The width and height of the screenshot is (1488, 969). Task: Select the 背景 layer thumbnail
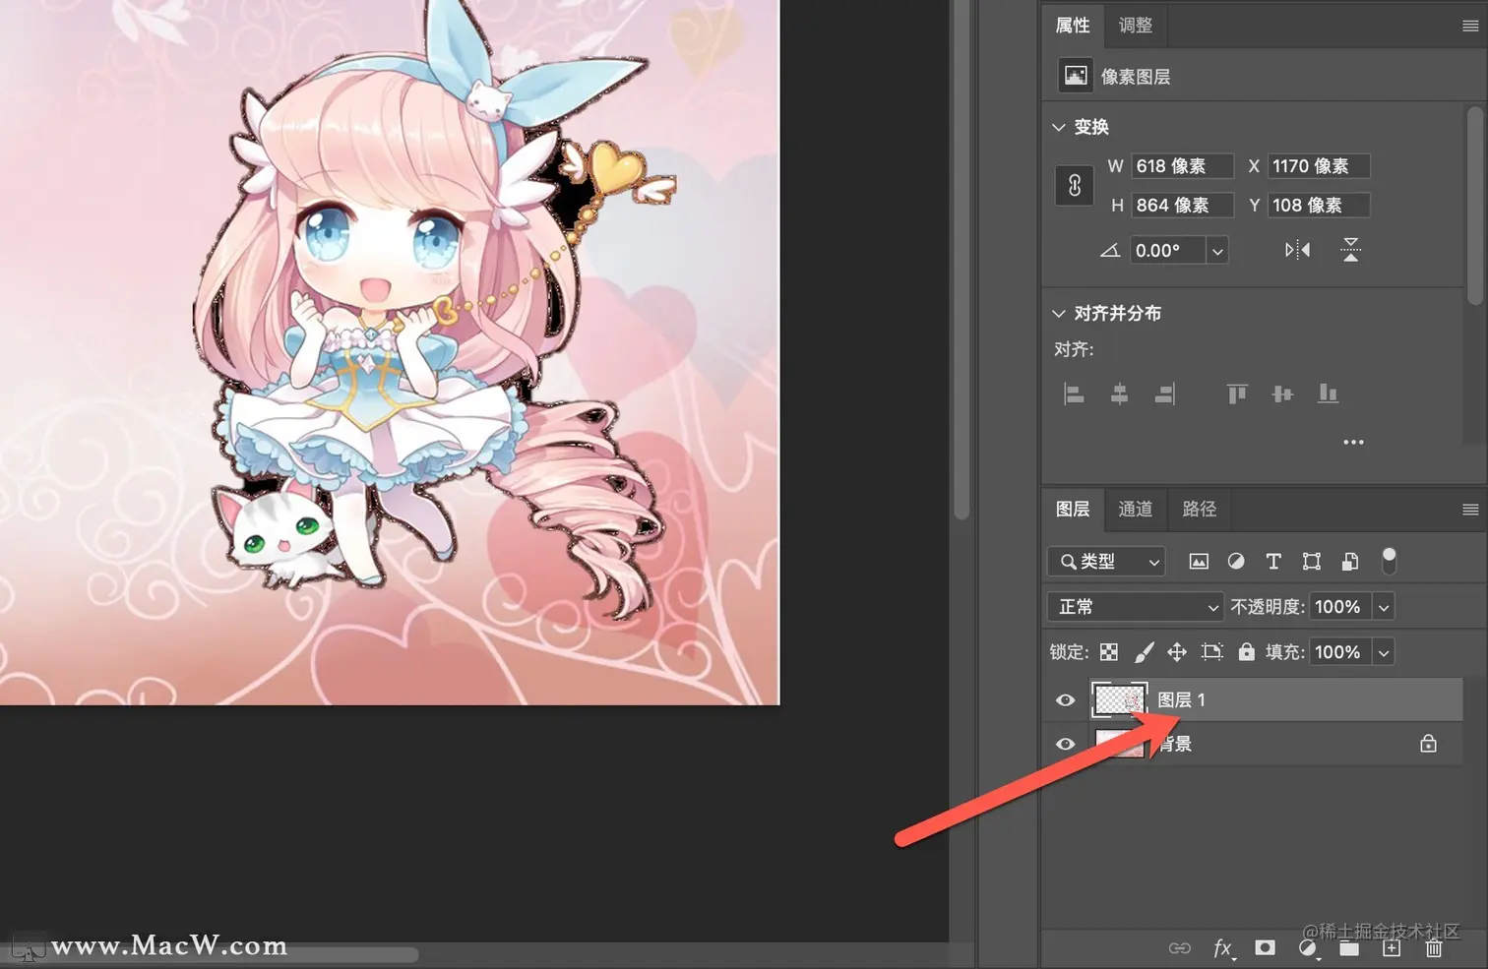(x=1120, y=744)
